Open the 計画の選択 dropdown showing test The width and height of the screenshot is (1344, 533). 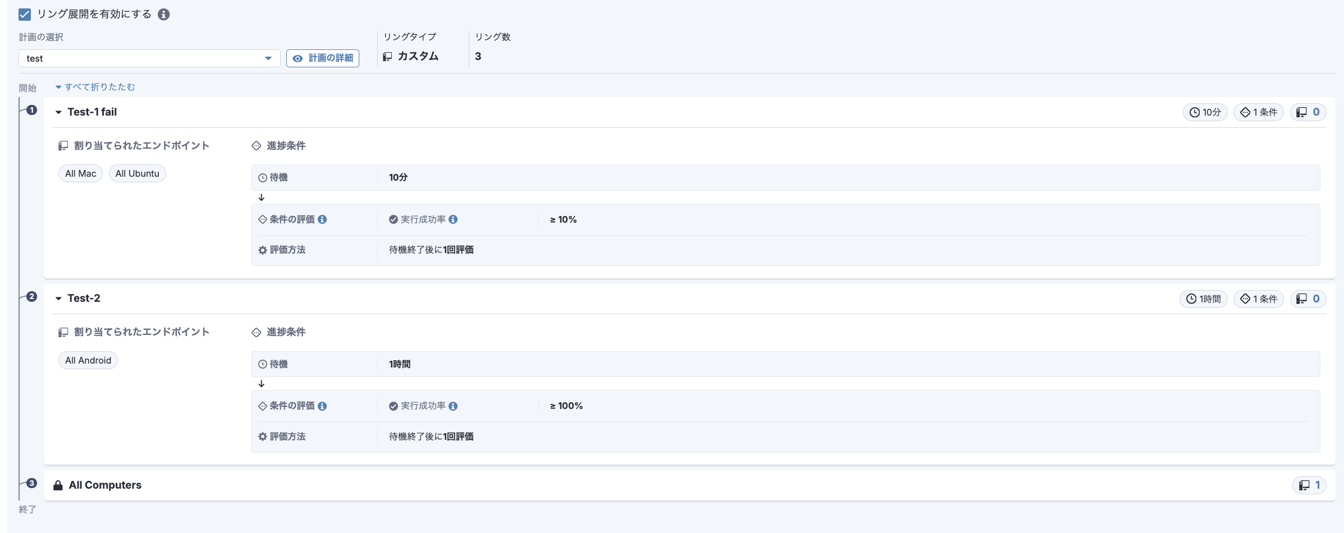tap(149, 58)
